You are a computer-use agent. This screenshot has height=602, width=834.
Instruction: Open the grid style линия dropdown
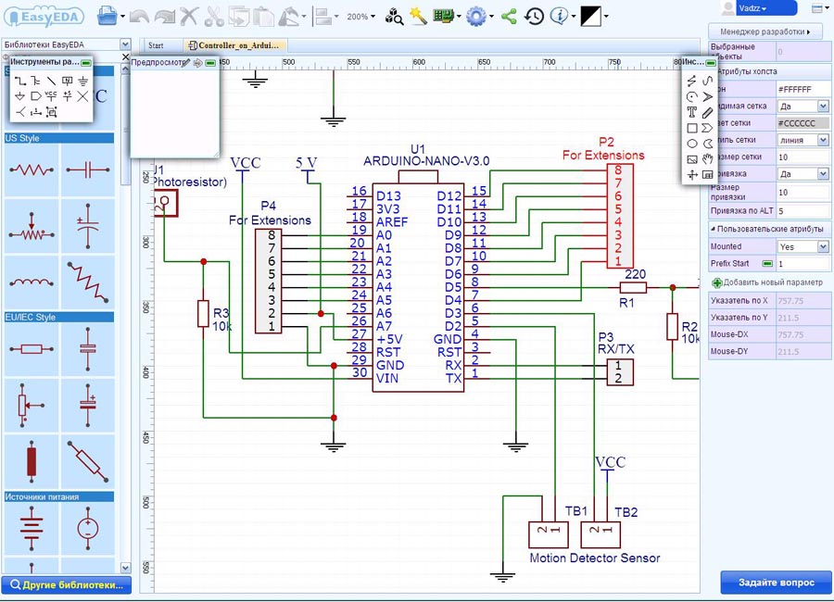pyautogui.click(x=823, y=140)
